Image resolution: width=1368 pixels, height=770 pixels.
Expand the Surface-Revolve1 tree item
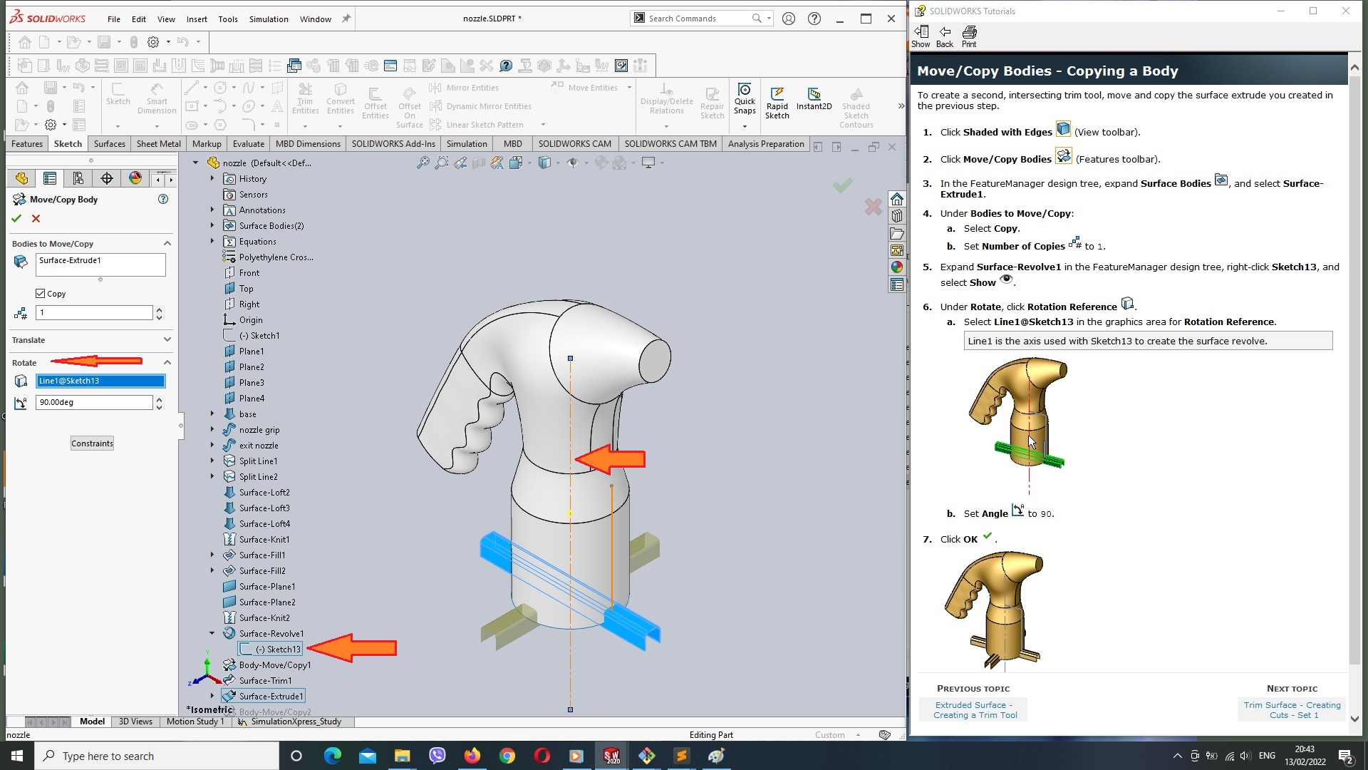pos(212,632)
